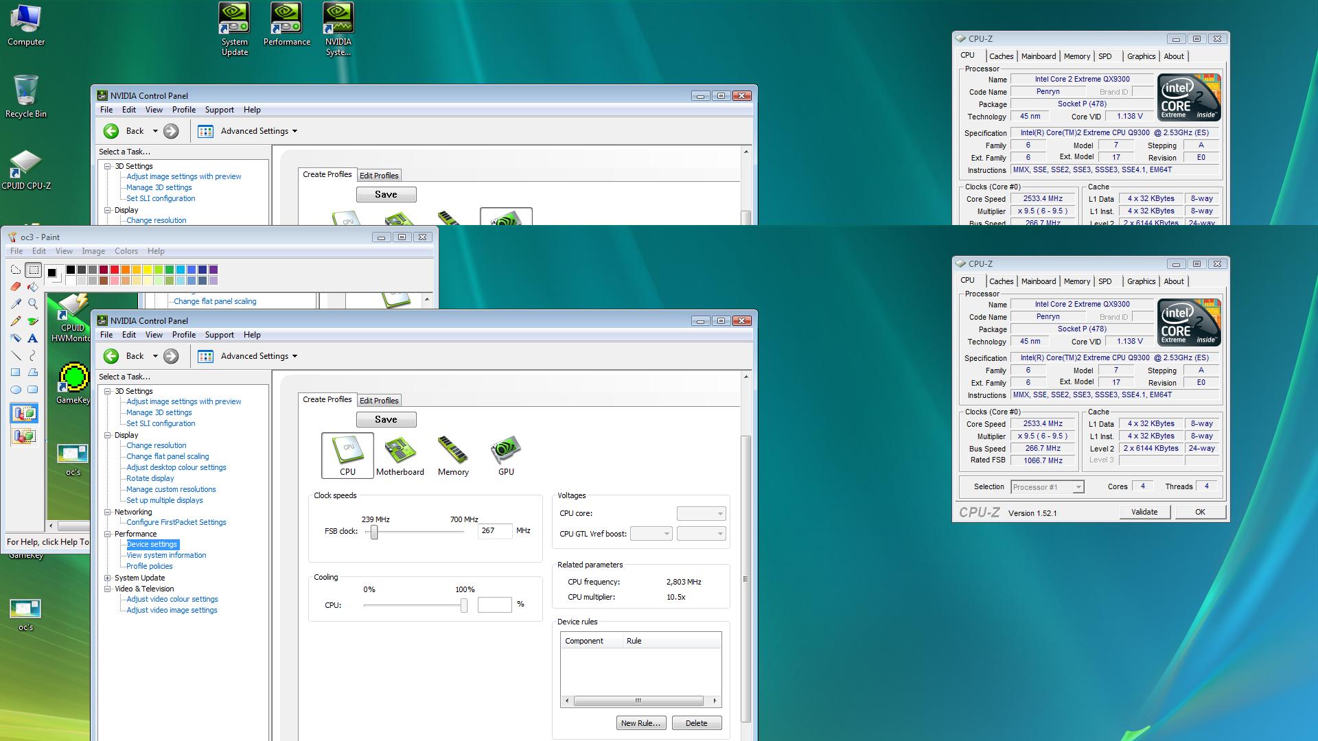Choose the red color swatch in Paint palette
Screen dimensions: 1318x741
pyautogui.click(x=115, y=270)
